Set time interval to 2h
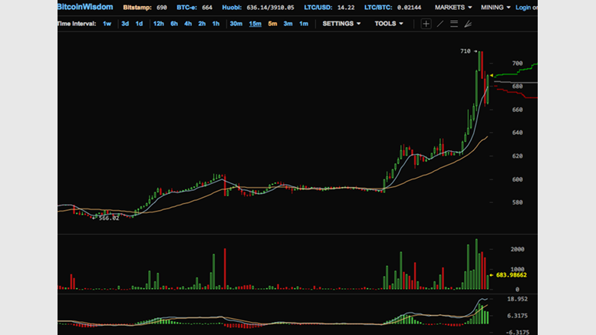This screenshot has width=596, height=335. [x=202, y=24]
